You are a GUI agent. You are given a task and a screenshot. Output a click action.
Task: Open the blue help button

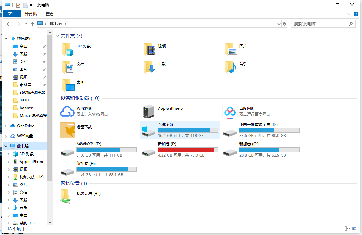pyautogui.click(x=356, y=14)
